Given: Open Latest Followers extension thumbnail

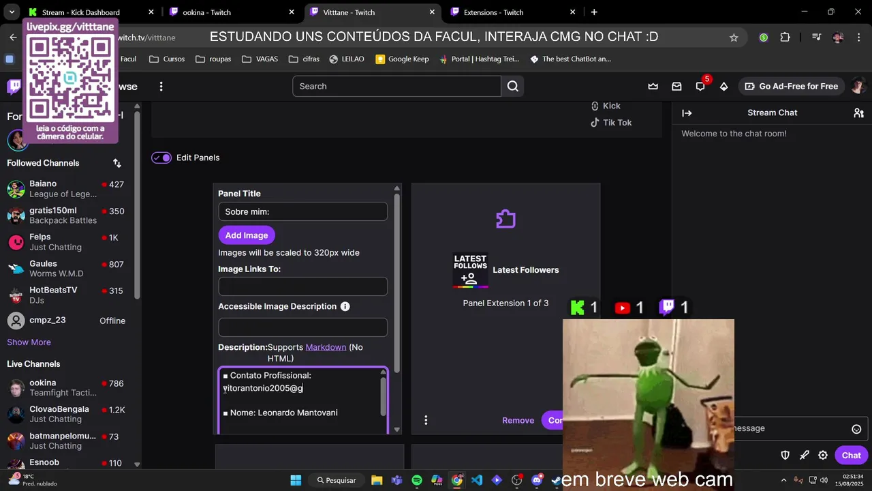Looking at the screenshot, I should (x=470, y=270).
